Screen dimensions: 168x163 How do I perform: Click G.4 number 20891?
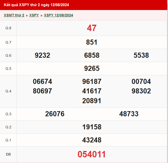[92, 101]
